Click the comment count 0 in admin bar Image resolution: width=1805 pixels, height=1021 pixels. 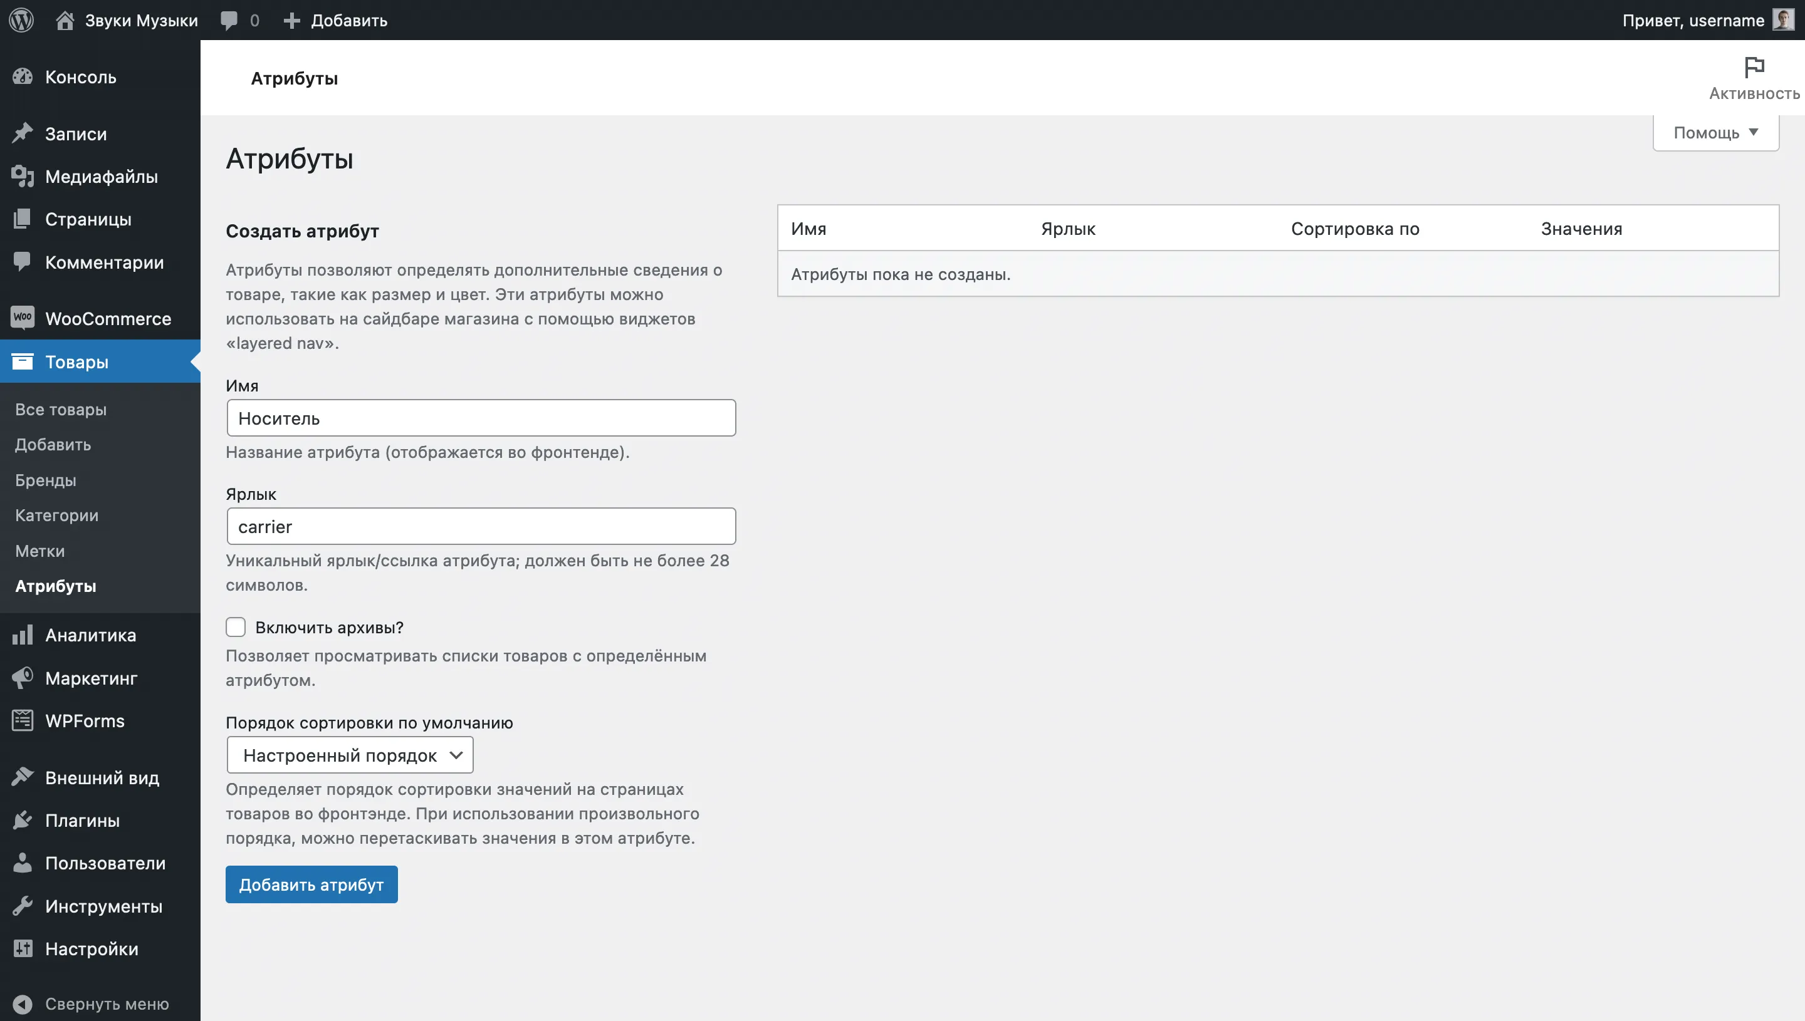(x=254, y=20)
